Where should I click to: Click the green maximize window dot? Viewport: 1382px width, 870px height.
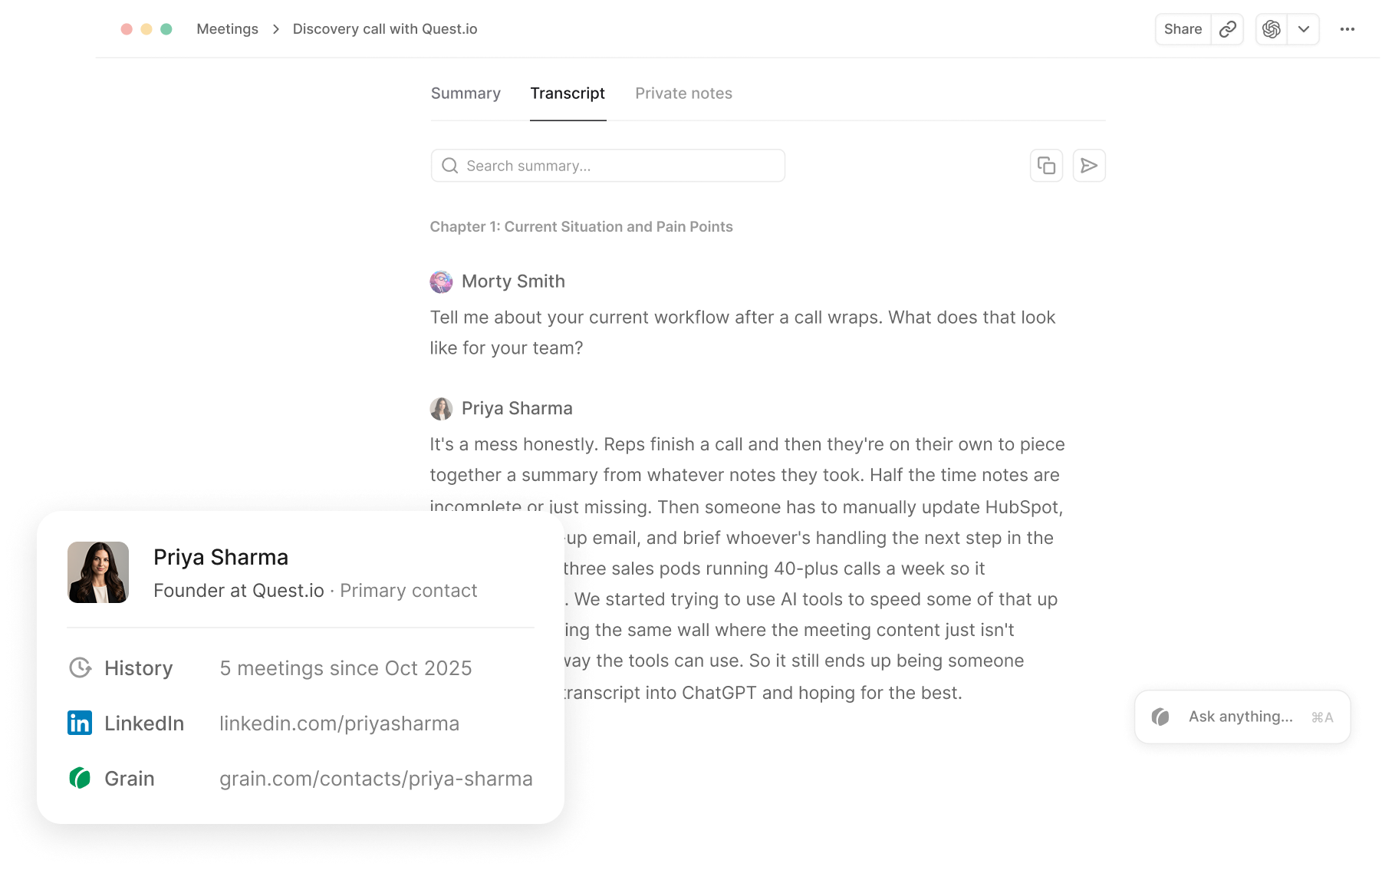pos(166,29)
